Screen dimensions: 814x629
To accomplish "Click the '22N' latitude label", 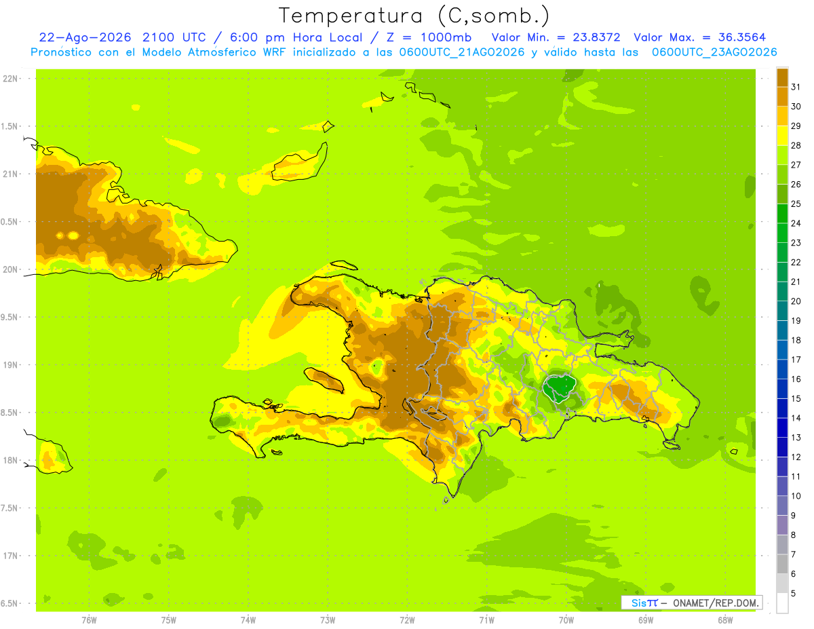I will click(10, 79).
